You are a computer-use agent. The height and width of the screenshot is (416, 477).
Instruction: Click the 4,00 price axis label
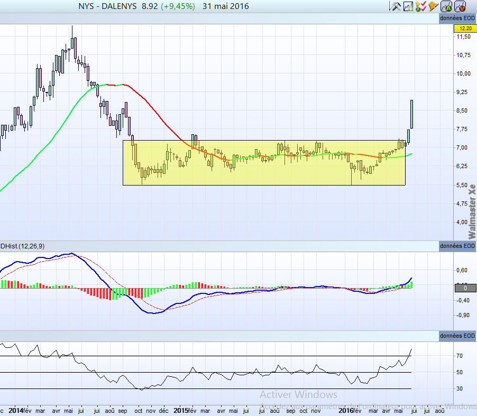462,222
